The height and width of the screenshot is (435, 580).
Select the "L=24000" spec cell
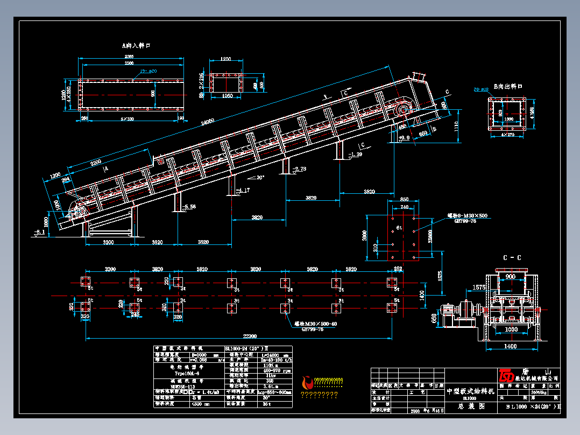(275, 355)
